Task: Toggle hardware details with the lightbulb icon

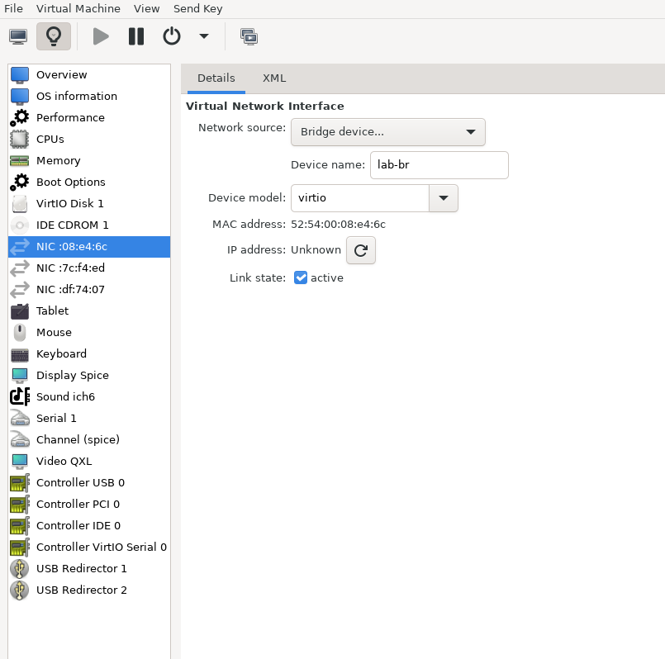Action: tap(53, 36)
